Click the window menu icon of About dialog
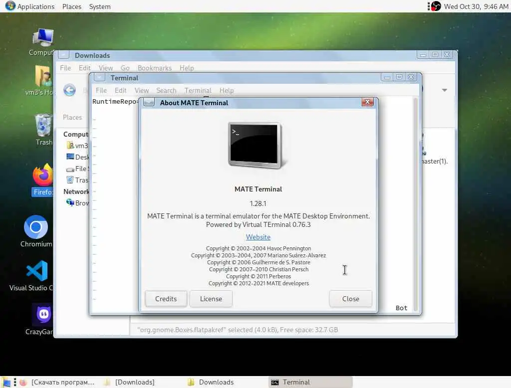This screenshot has width=511, height=388. (x=149, y=102)
